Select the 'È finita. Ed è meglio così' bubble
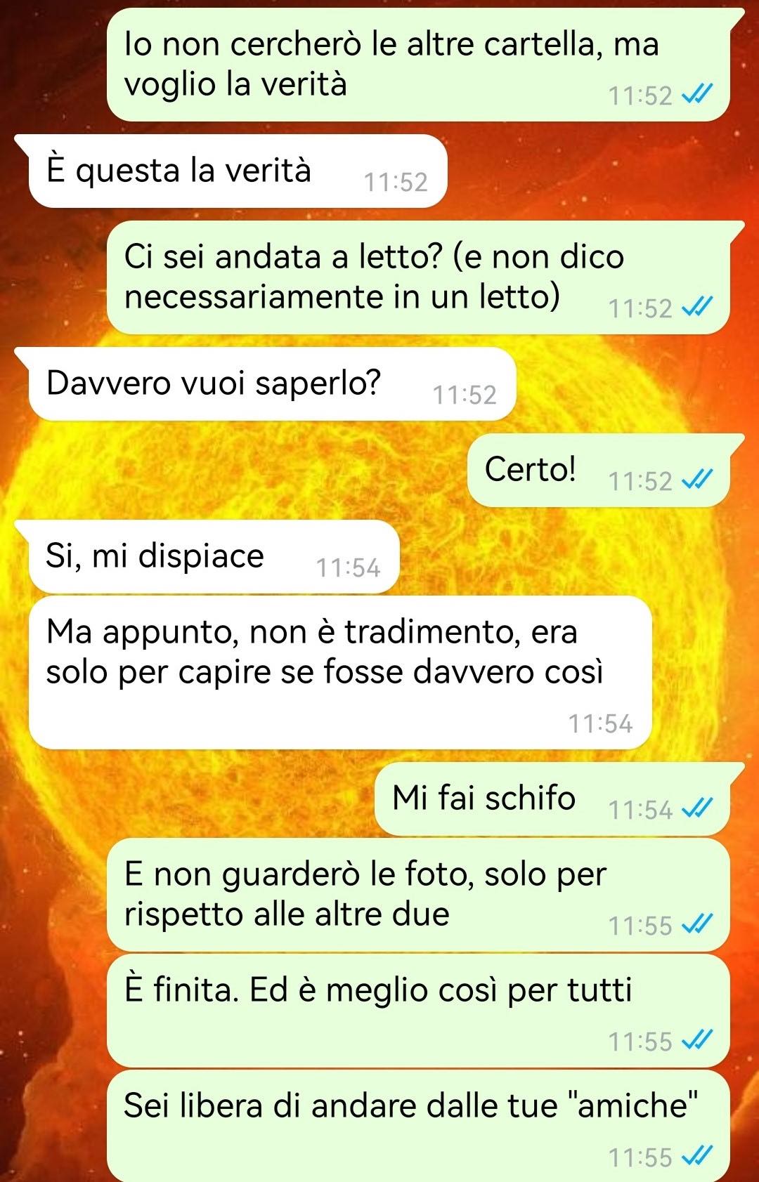This screenshot has height=1182, width=759. 418,1010
